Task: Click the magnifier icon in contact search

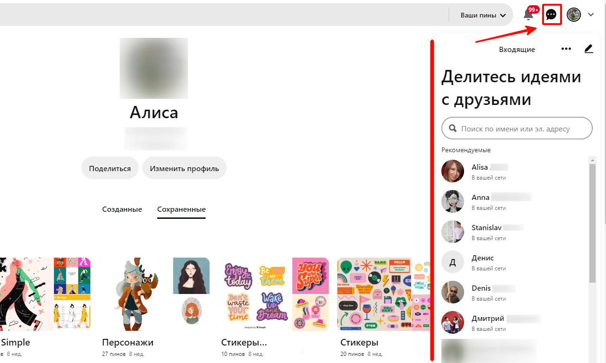Action: (453, 128)
